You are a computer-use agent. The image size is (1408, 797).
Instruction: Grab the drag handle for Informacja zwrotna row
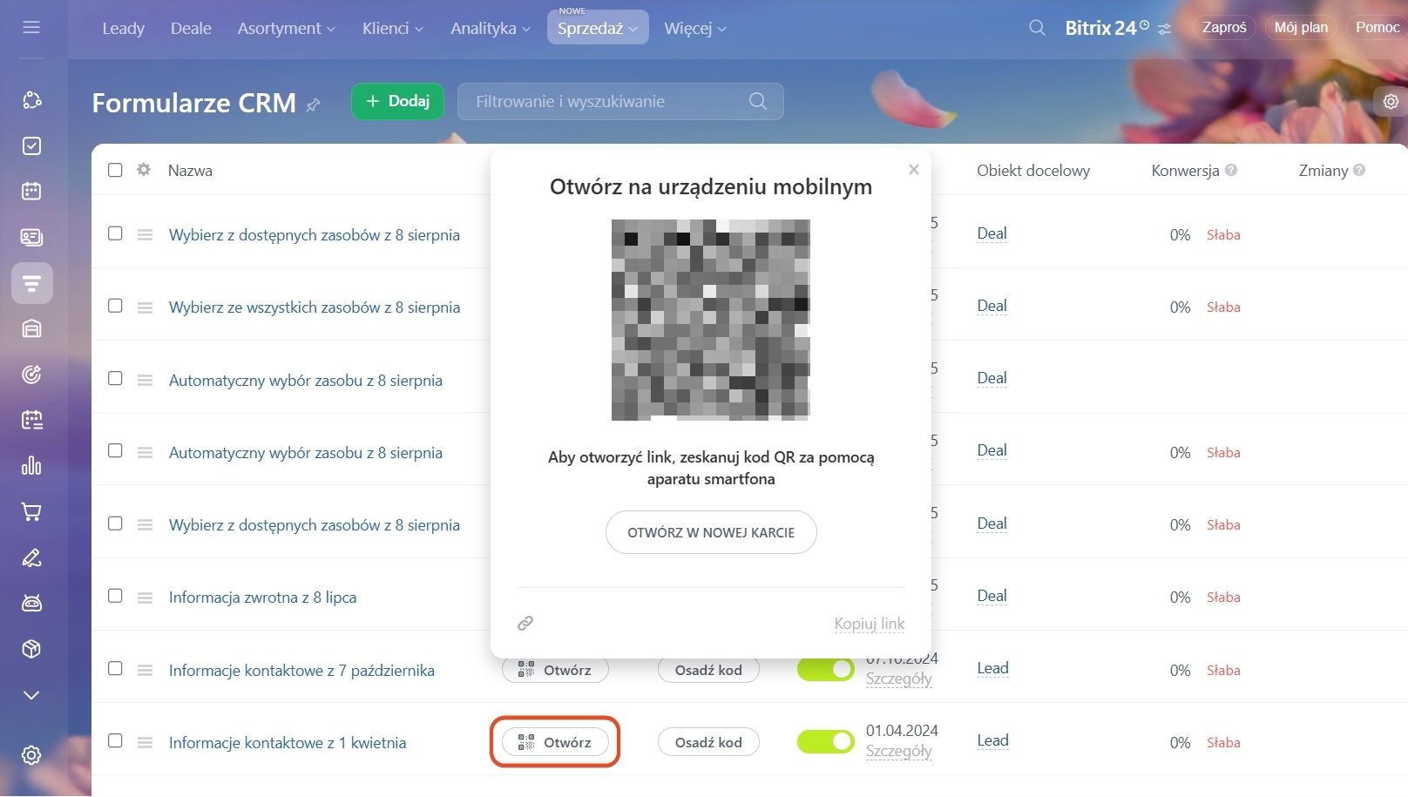(145, 598)
